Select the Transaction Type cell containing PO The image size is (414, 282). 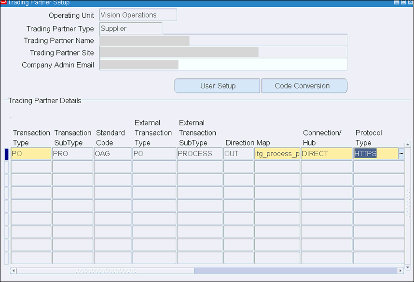[30, 153]
